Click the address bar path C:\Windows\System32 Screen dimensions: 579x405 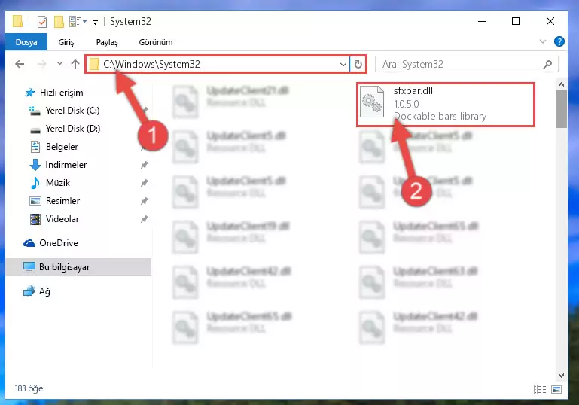[151, 64]
